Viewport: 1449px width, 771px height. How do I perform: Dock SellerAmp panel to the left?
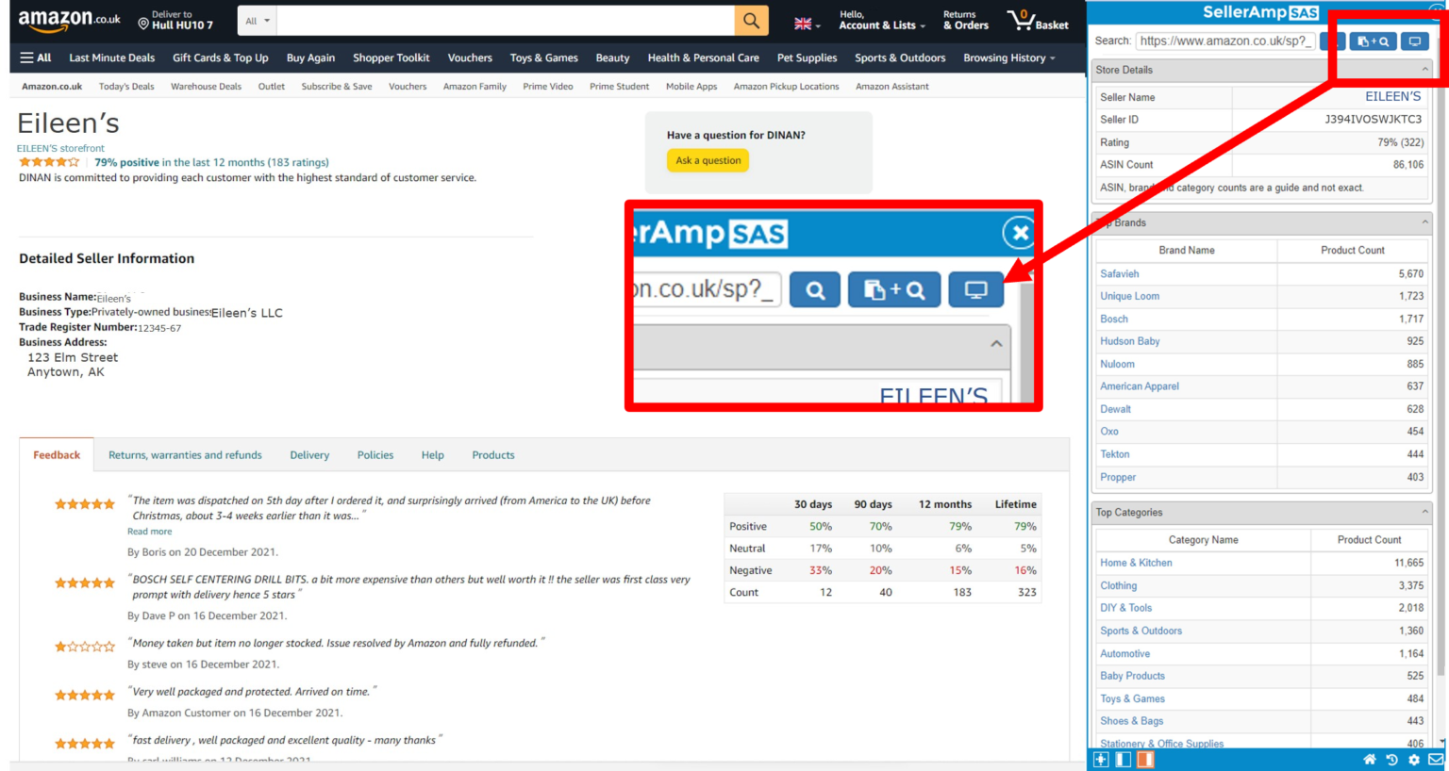pos(1123,760)
